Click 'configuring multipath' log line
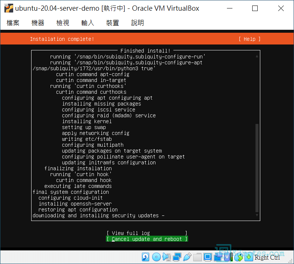The height and width of the screenshot is (264, 294). (x=93, y=145)
